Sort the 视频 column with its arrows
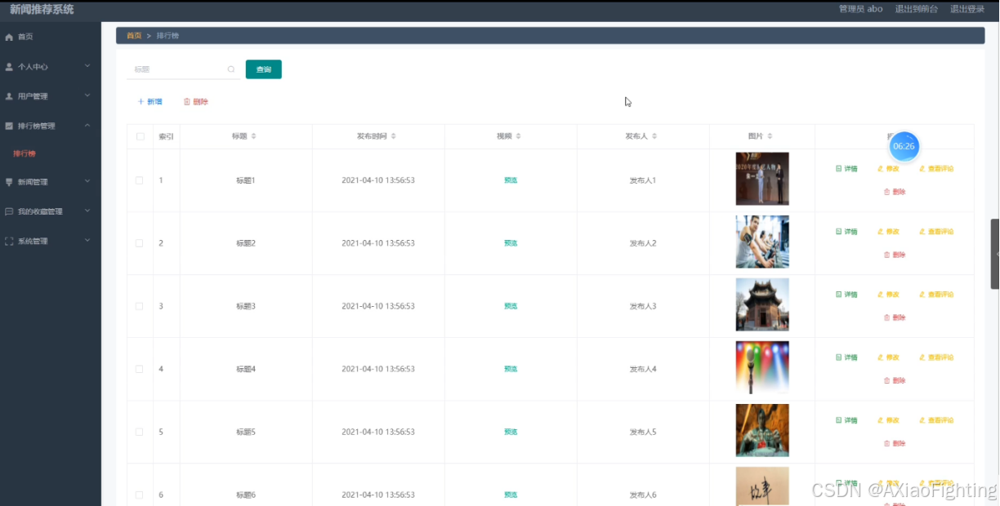 pyautogui.click(x=518, y=136)
